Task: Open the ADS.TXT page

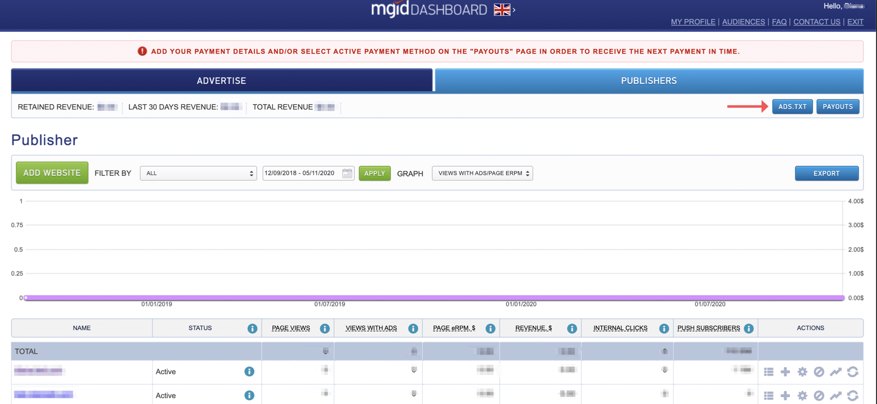Action: pyautogui.click(x=792, y=107)
